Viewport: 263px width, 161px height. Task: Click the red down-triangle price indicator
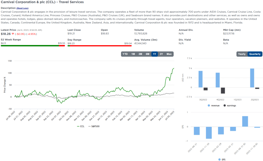click(13, 34)
